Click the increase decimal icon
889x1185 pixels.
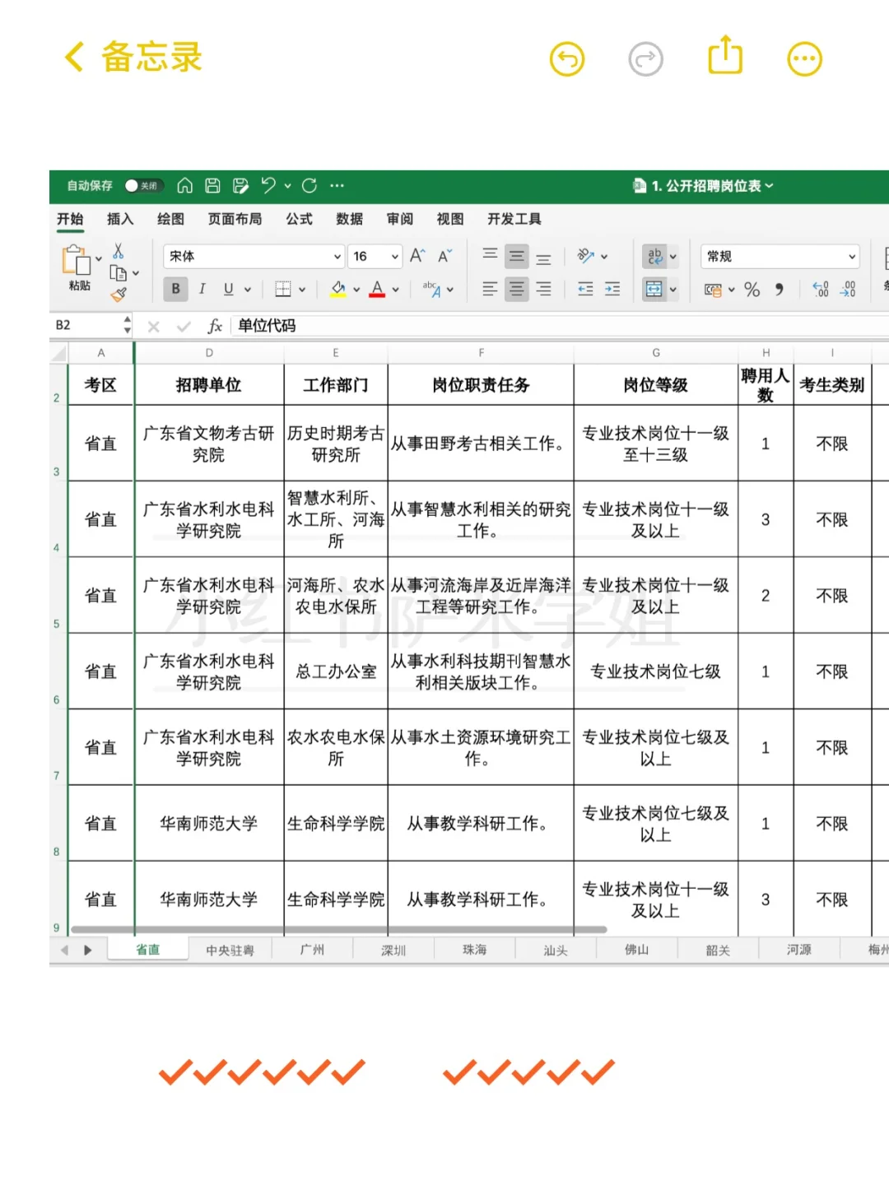click(821, 289)
